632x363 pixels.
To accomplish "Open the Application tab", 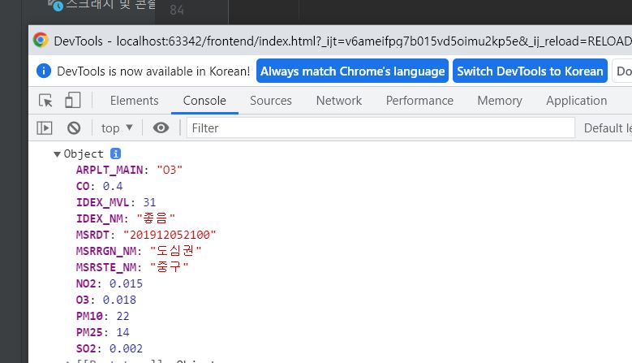I will pyautogui.click(x=576, y=101).
